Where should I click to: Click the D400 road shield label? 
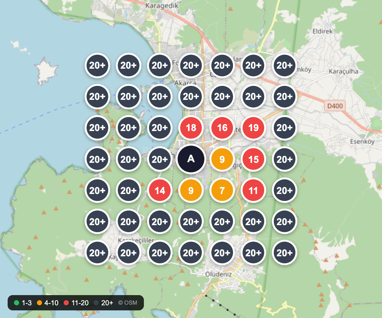[335, 106]
